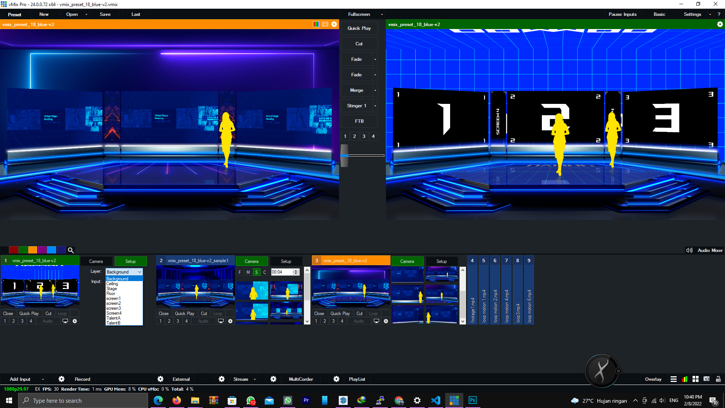725x408 pixels.
Task: Click the speaker icon beside Audio Mixer
Action: coord(689,250)
